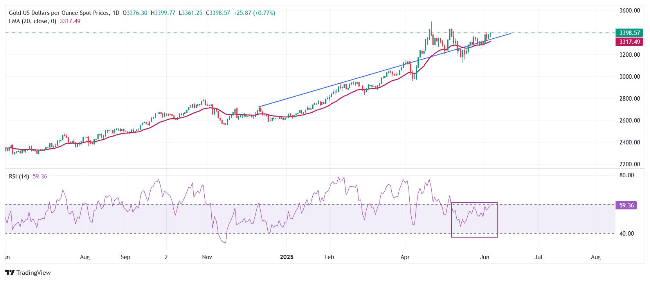Click the purple 59.36 RSI value label
The image size is (650, 281).
coord(627,205)
